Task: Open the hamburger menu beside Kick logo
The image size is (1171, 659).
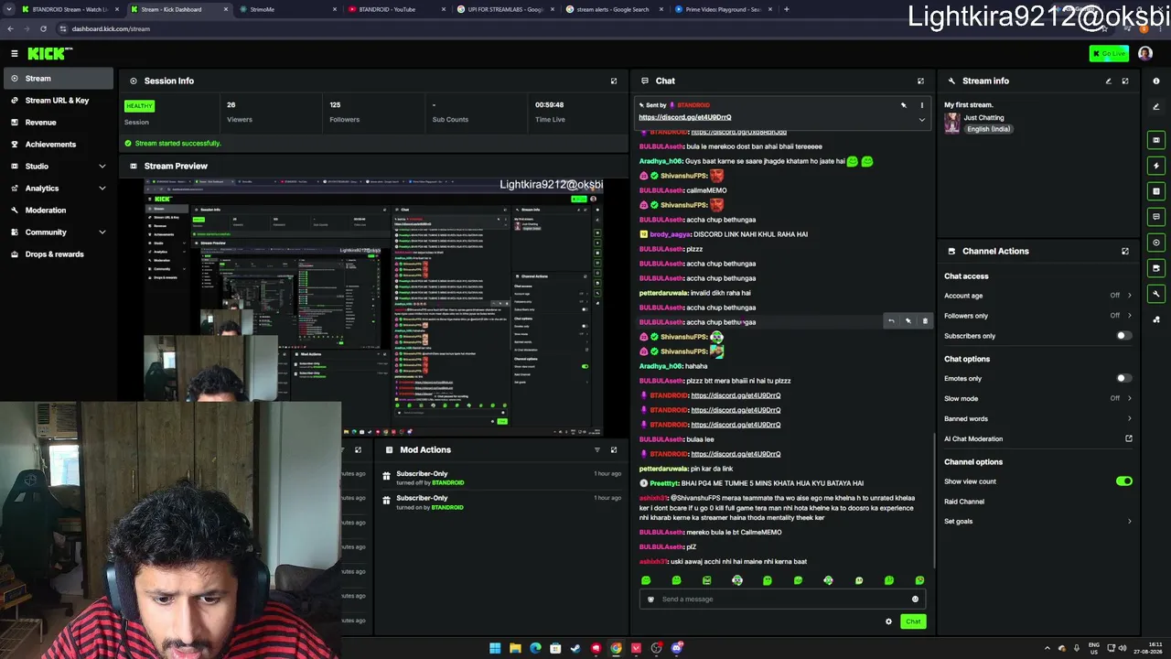Action: coord(14,54)
